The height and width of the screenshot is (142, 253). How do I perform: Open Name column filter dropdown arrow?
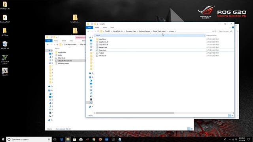tap(204, 35)
